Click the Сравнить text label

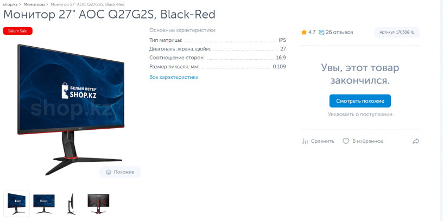pos(322,141)
